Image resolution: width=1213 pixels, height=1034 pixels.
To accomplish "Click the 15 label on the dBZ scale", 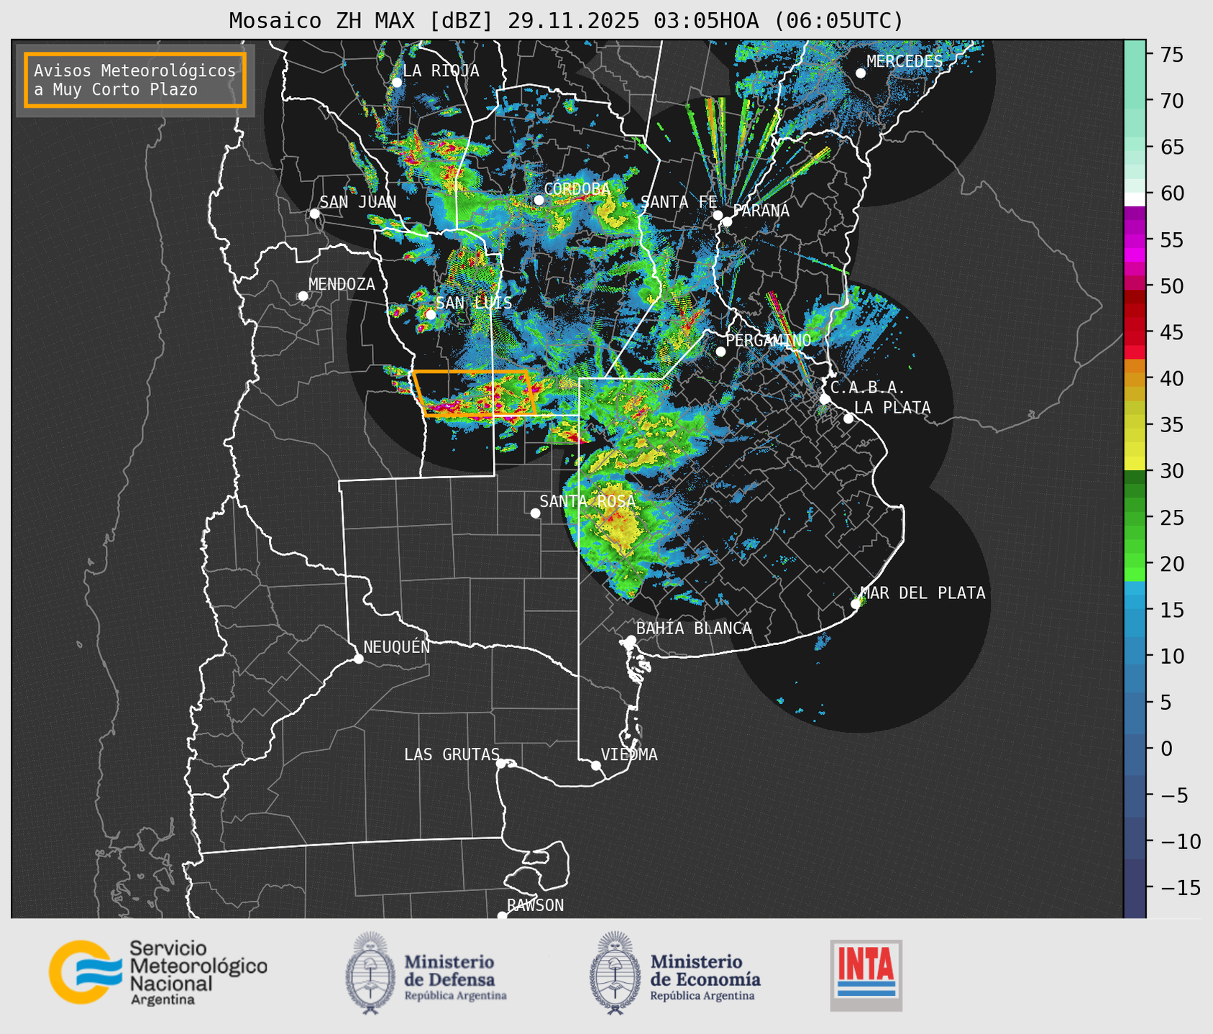I will 1171,610.
